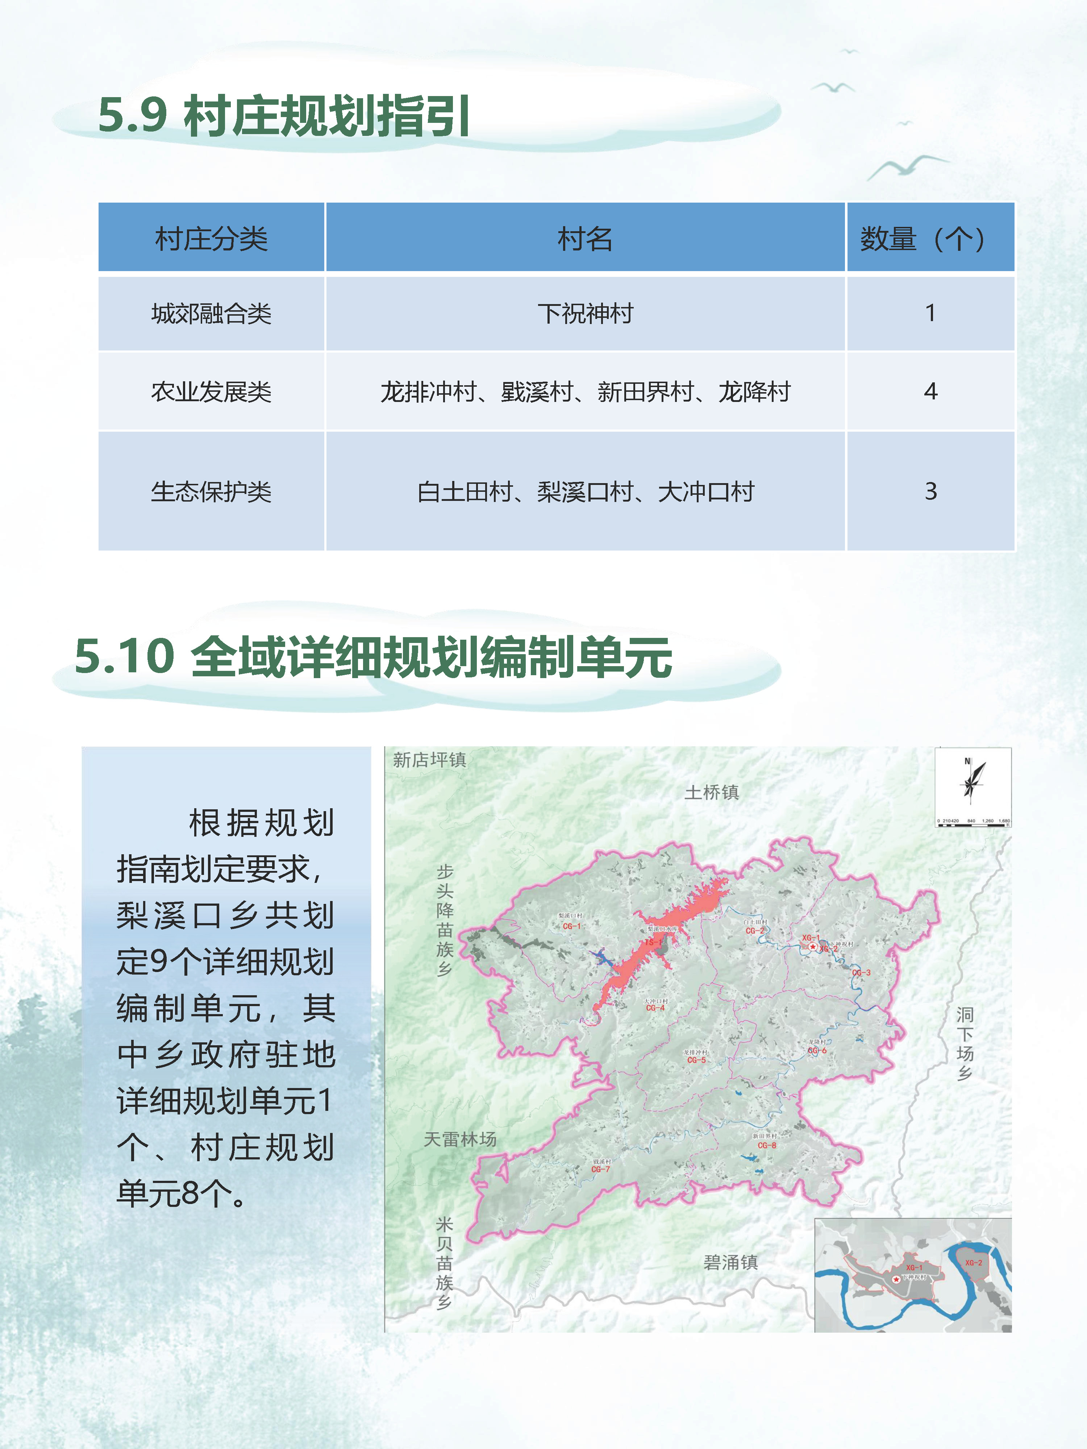1087x1449 pixels.
Task: Click the XG-1 label in the inset map
Action: tap(914, 1267)
